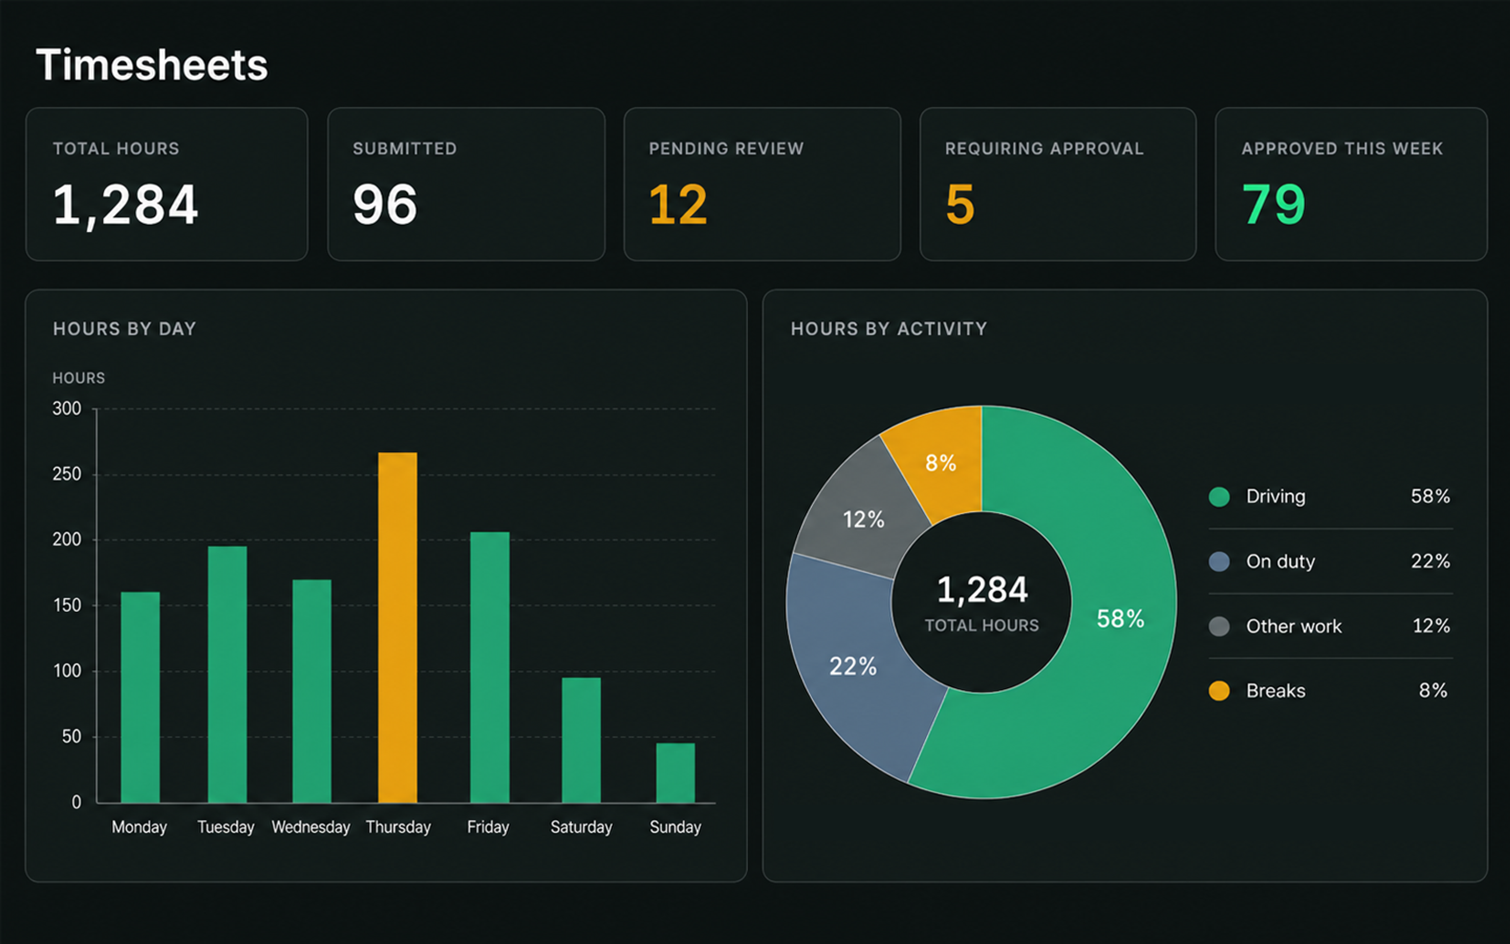Screen dimensions: 1510x944
Task: Click the "Thursday" axis label
Action: [398, 827]
